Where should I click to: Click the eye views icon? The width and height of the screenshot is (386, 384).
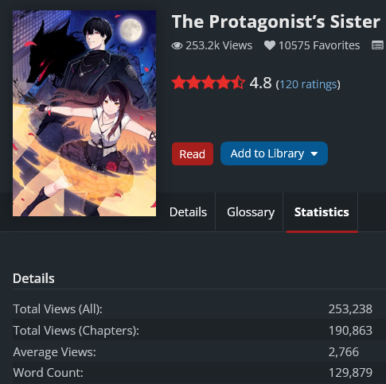pyautogui.click(x=177, y=45)
